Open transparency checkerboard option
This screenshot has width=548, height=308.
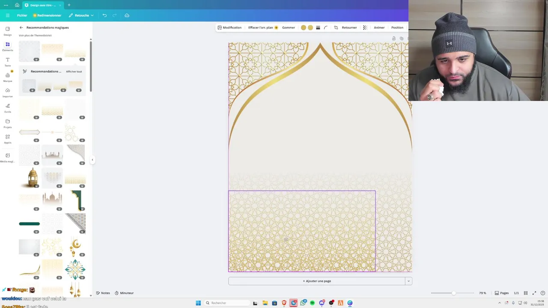point(365,27)
